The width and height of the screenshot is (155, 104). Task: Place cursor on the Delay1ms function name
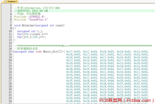click(x=28, y=26)
